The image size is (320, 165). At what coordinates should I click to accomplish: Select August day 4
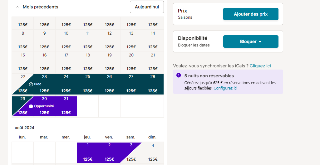pyautogui.click(x=153, y=153)
